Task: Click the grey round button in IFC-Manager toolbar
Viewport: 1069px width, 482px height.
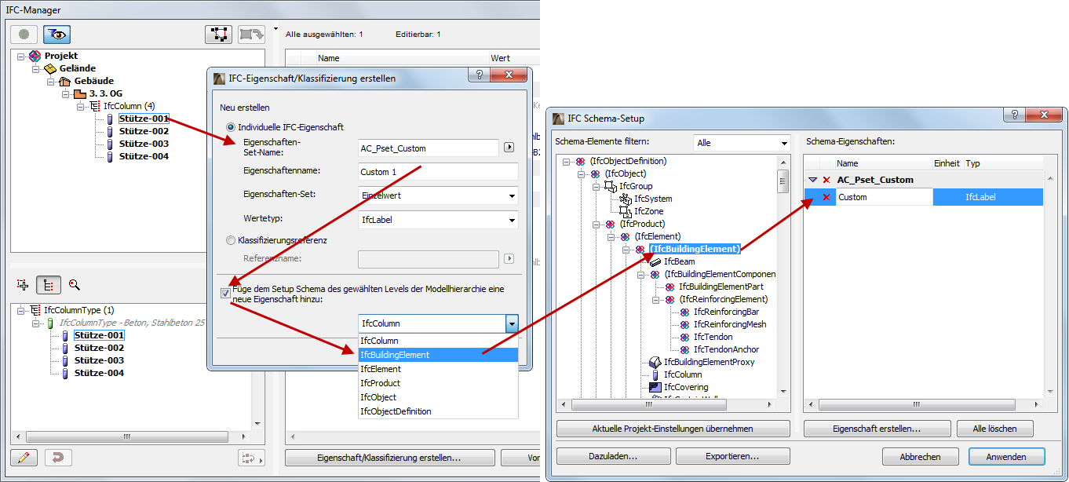Action: pos(24,35)
